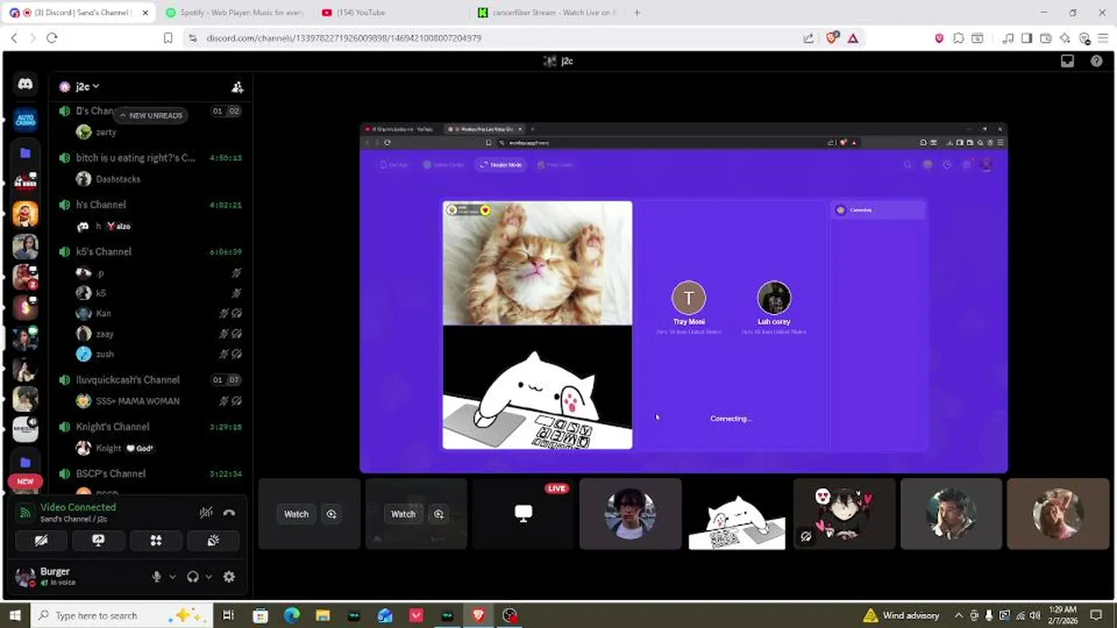Toggle noise suppression in Video Connected panel
This screenshot has height=628, width=1117.
pos(206,513)
